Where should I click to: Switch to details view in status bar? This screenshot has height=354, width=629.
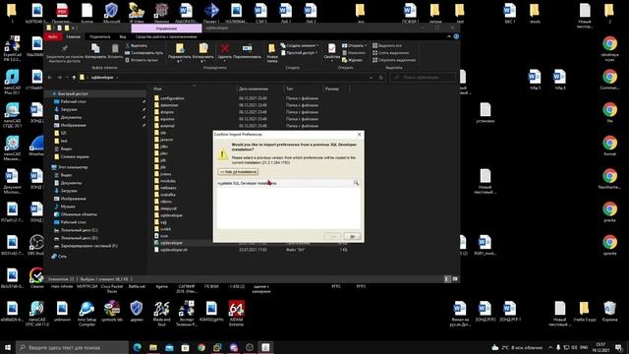[x=447, y=279]
